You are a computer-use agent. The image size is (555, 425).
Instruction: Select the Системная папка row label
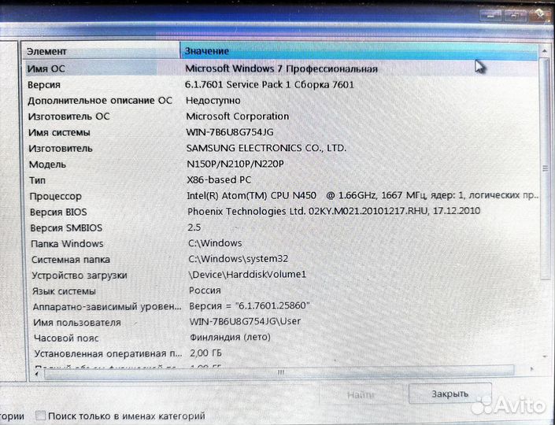click(x=71, y=260)
